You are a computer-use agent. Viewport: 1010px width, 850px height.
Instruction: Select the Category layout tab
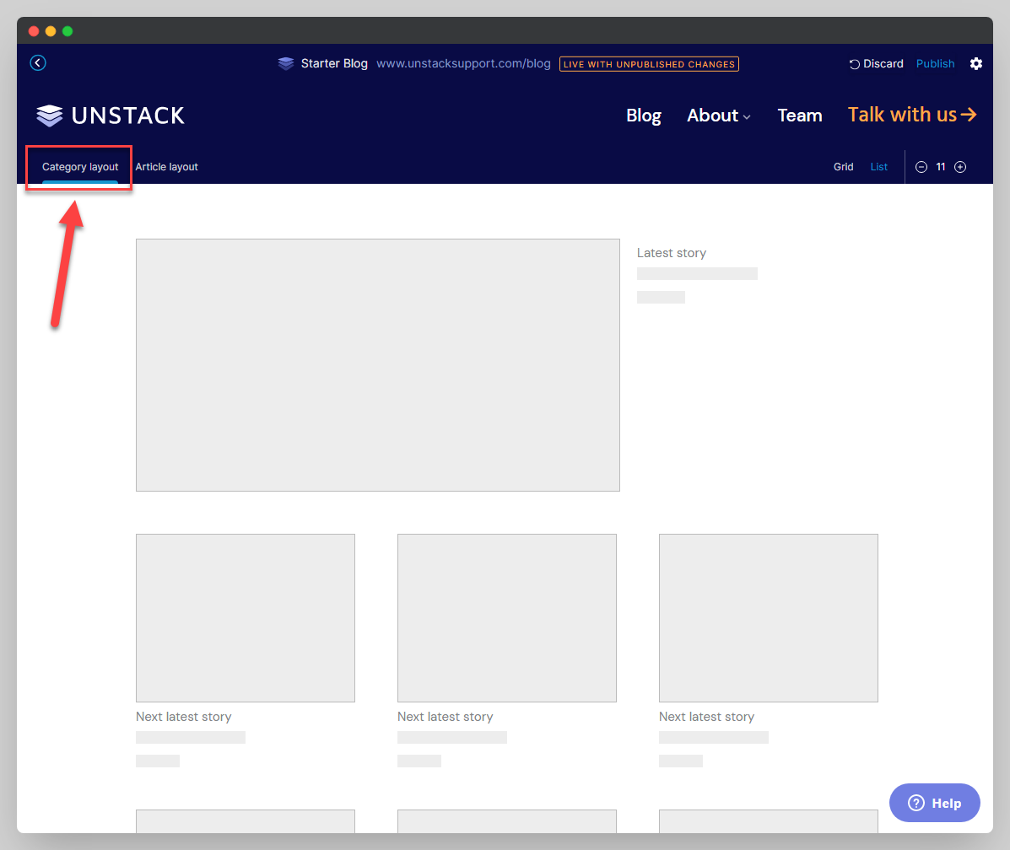coord(80,167)
